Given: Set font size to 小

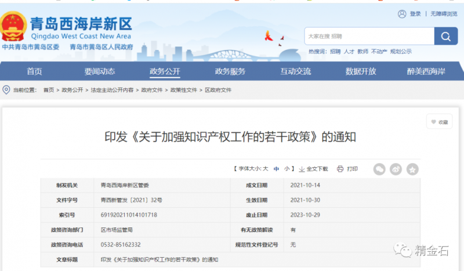Looking at the screenshot, I should pos(287,169).
